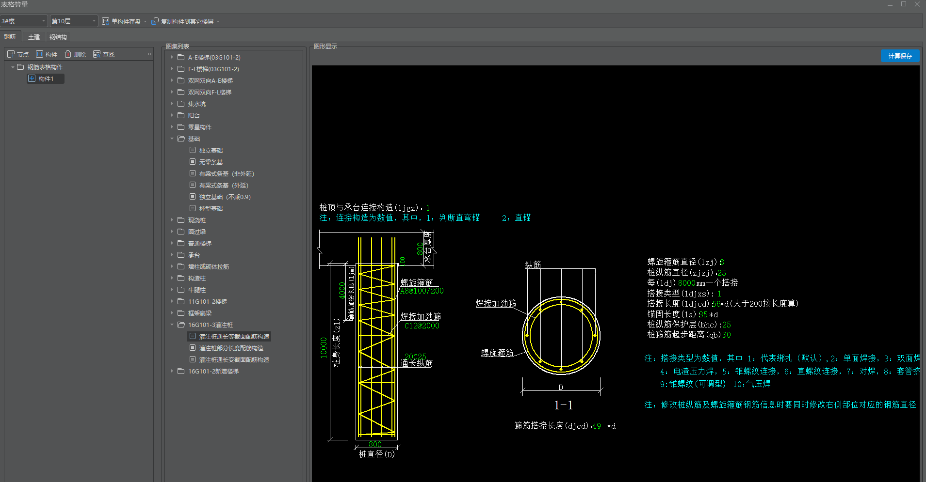The width and height of the screenshot is (926, 482).
Task: Show hidden toolbar items via overflow chevron
Action: (x=149, y=54)
